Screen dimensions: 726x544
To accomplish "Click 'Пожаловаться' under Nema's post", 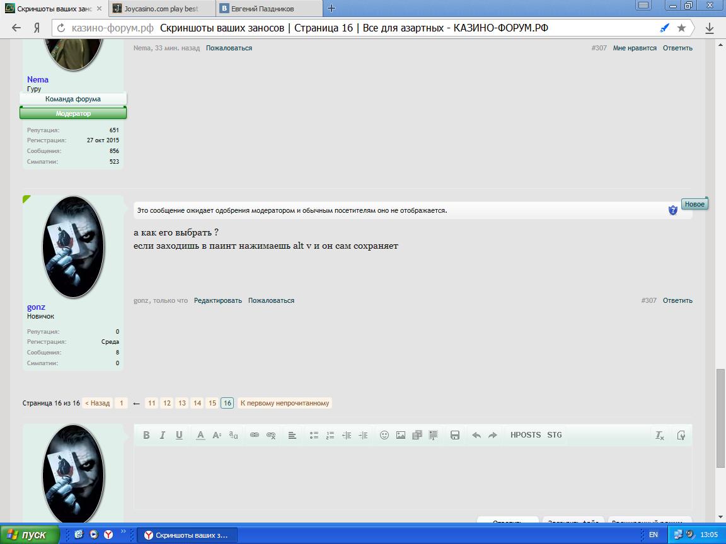I will tap(229, 48).
